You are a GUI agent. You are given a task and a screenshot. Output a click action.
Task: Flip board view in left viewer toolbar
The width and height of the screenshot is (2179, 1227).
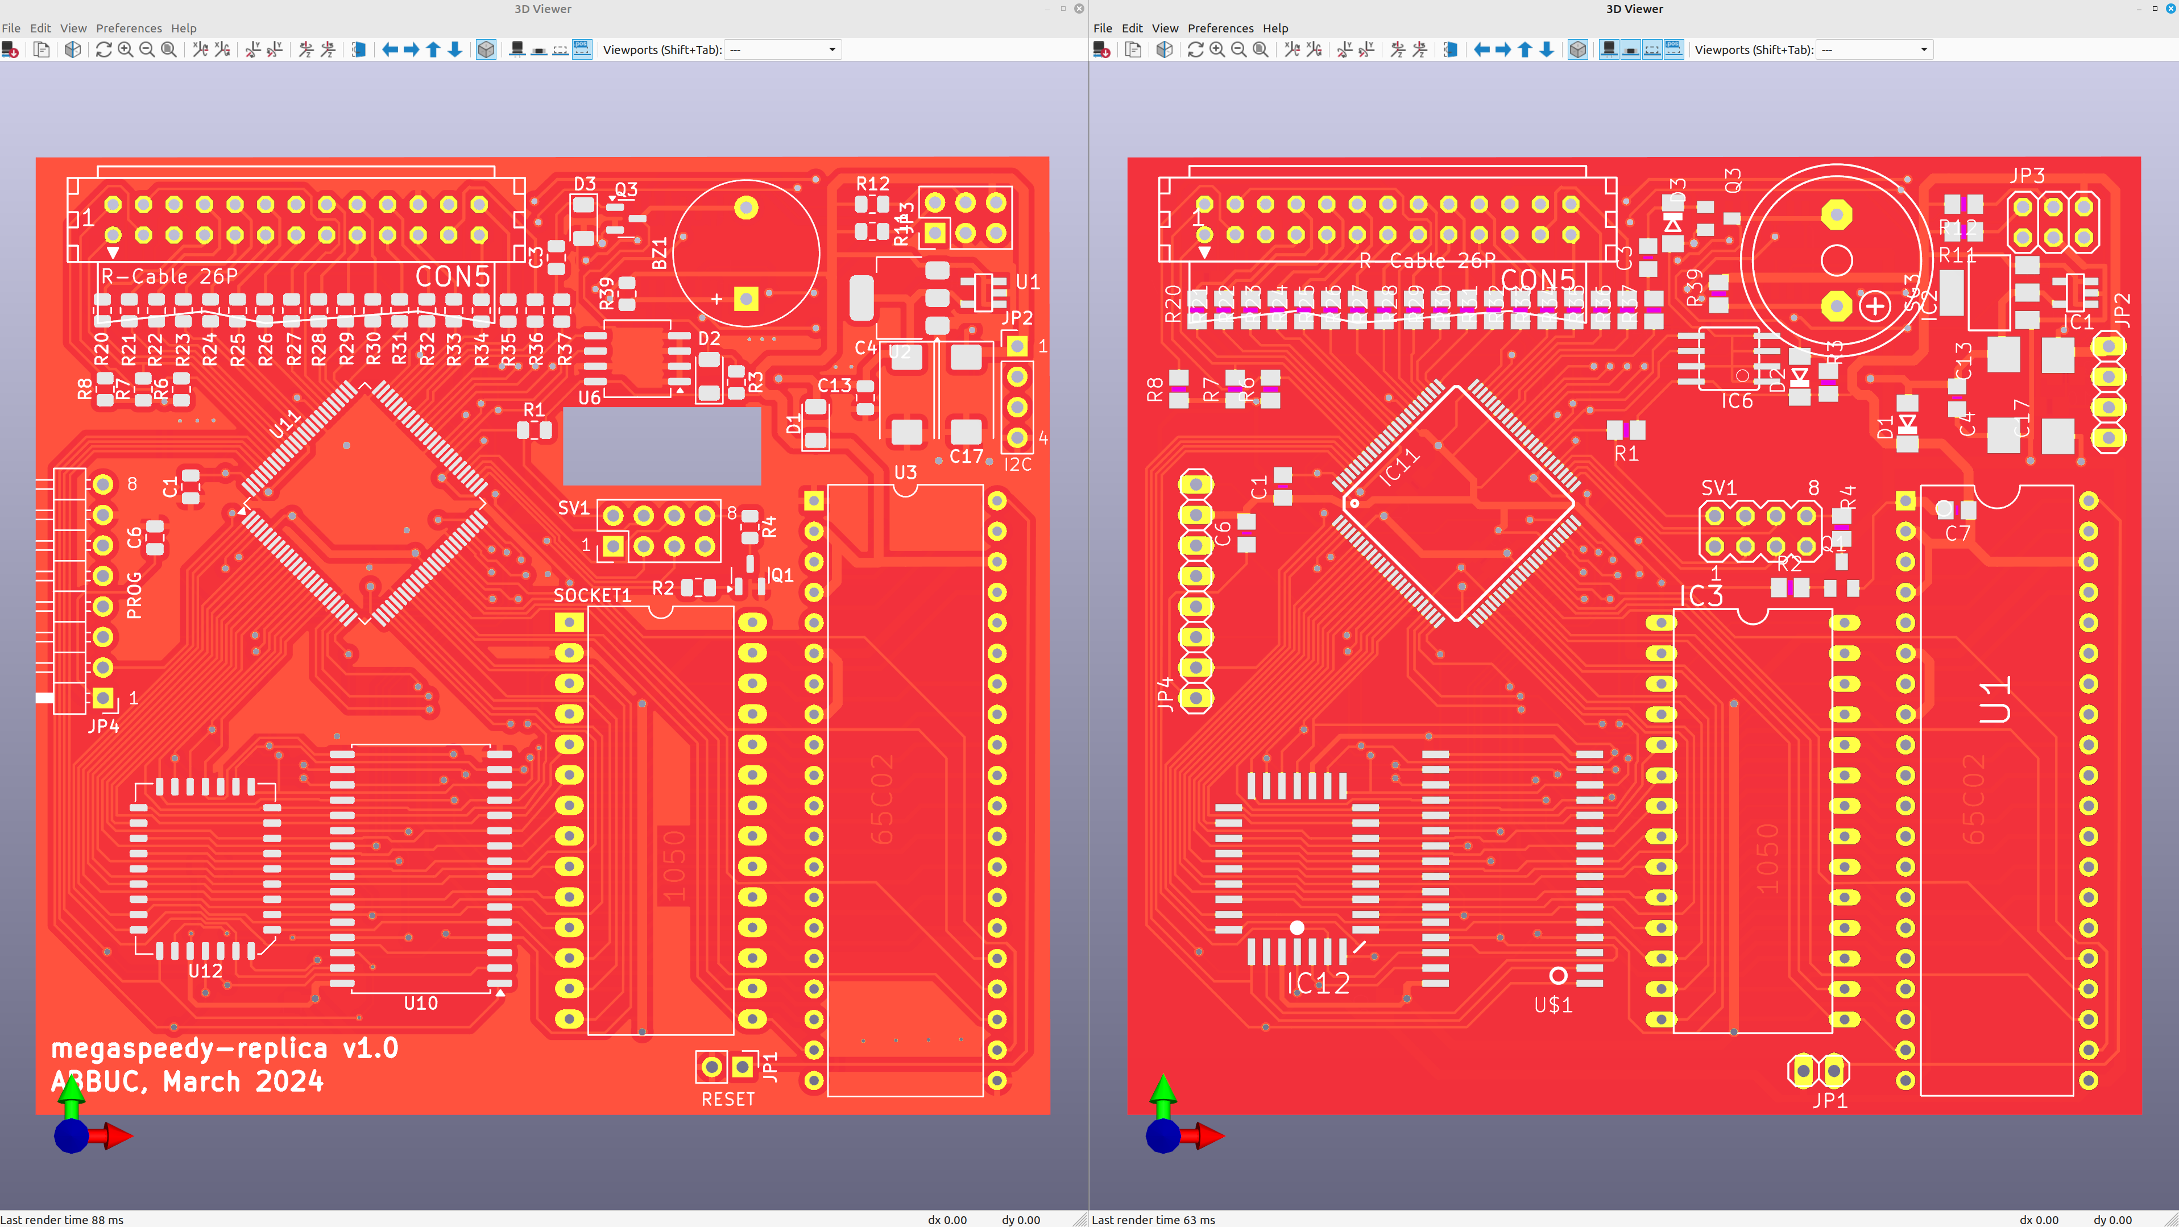(x=359, y=50)
